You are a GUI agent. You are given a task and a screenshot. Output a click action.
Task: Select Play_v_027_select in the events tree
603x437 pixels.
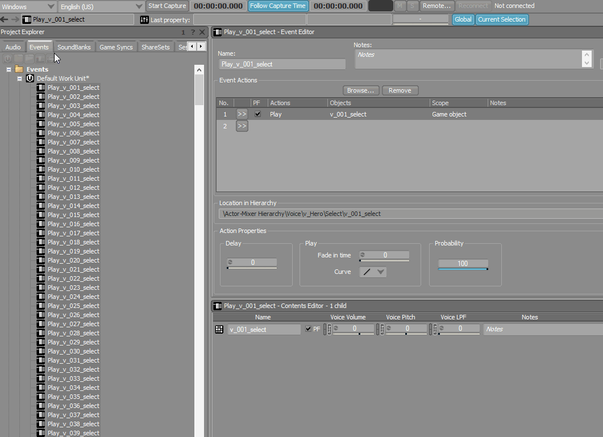(x=73, y=324)
